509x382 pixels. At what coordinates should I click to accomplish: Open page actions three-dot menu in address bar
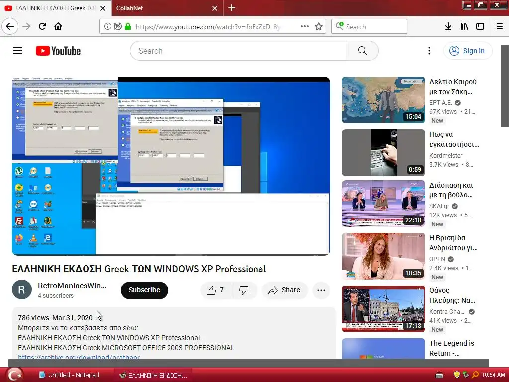tap(305, 27)
